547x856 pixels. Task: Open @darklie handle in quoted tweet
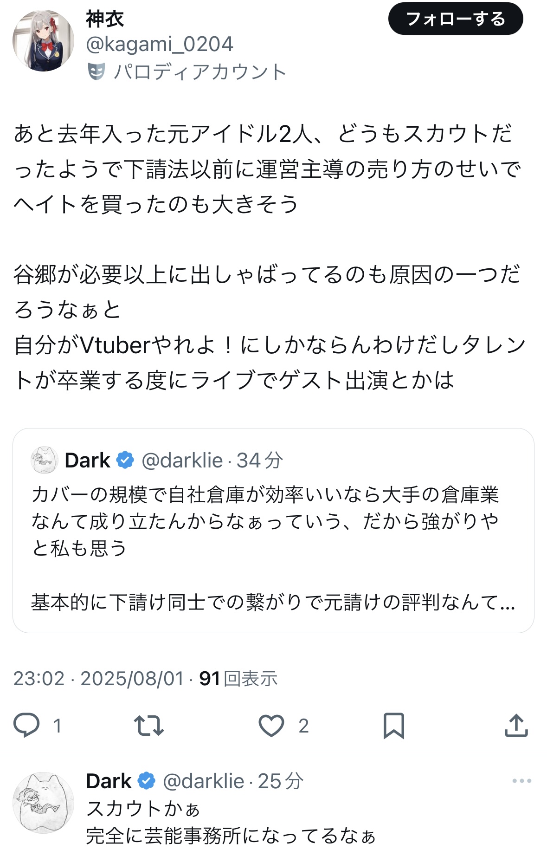tap(182, 460)
